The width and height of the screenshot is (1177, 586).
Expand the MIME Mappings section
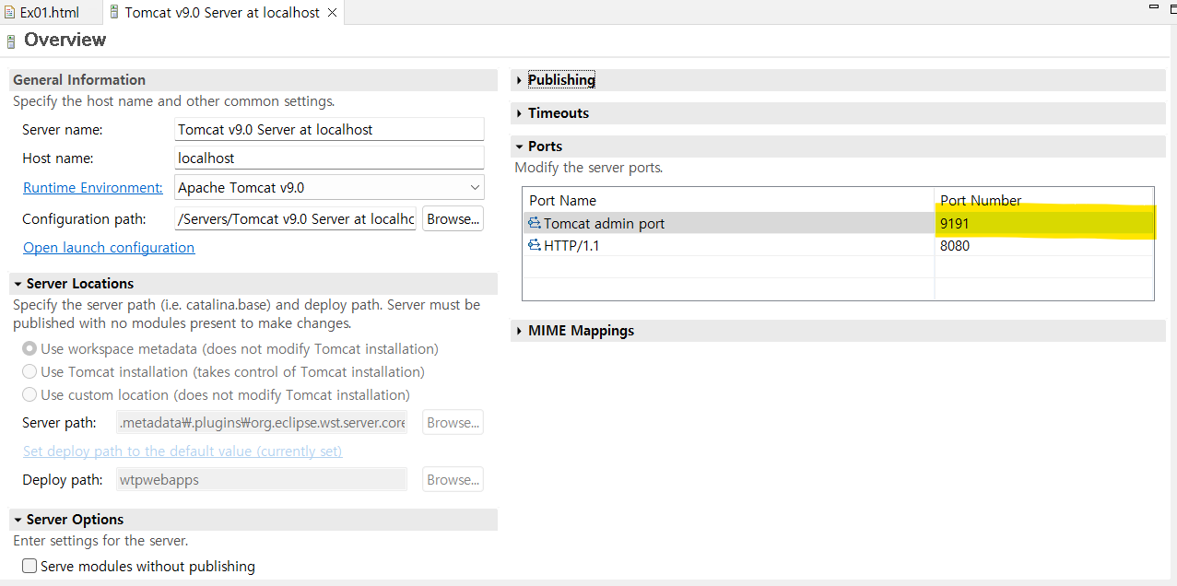(520, 331)
